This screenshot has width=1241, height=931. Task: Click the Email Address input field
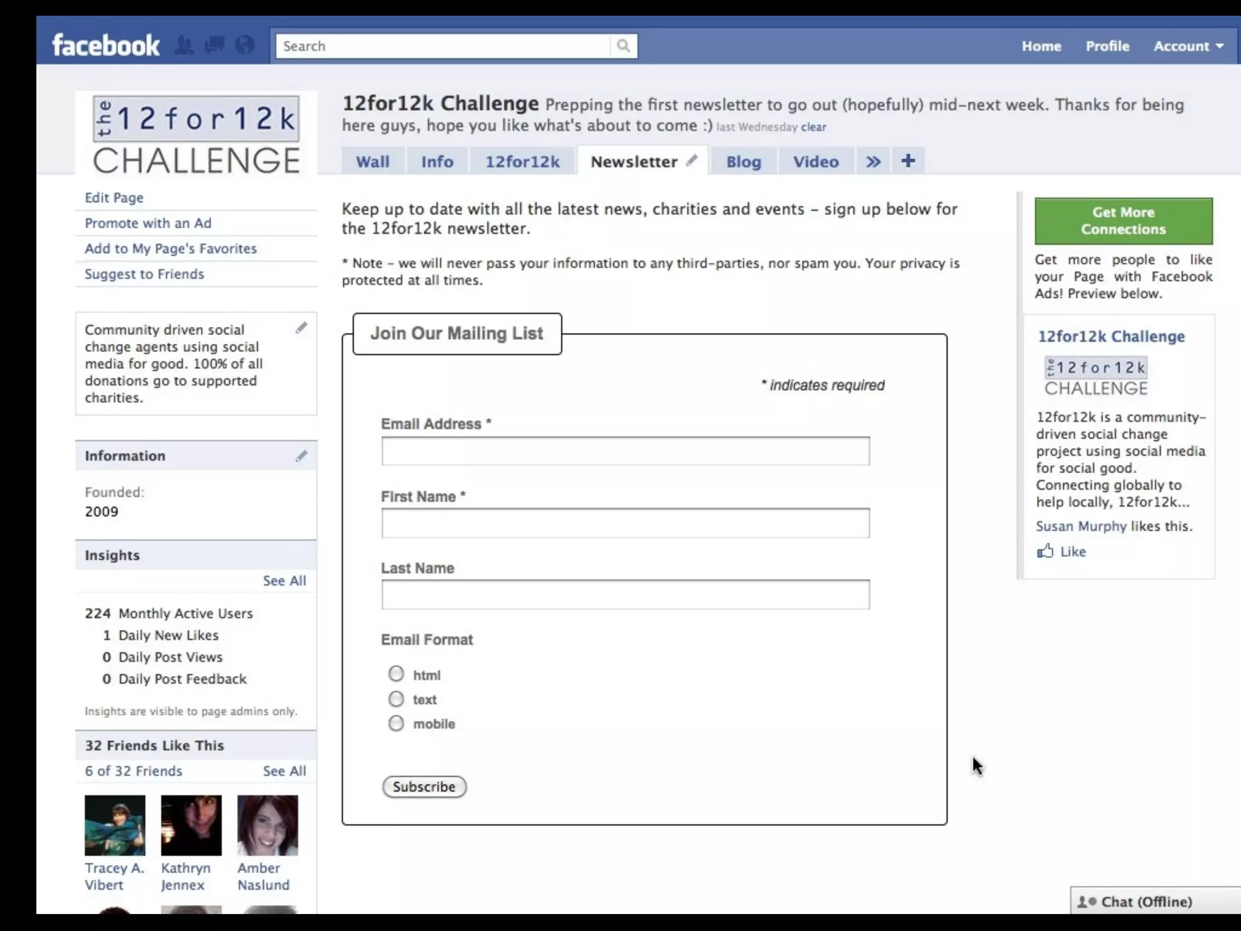[625, 451]
